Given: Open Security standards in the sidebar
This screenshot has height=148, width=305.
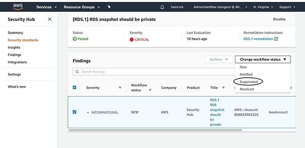Looking at the screenshot, I should 23,40.
